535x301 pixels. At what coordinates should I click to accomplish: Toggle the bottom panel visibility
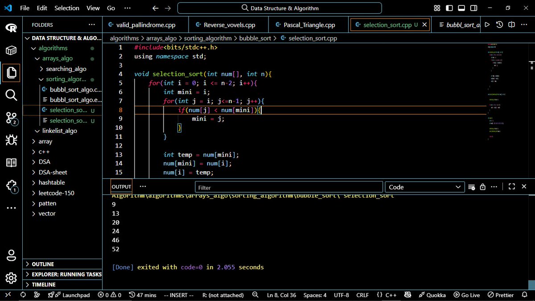tap(461, 8)
